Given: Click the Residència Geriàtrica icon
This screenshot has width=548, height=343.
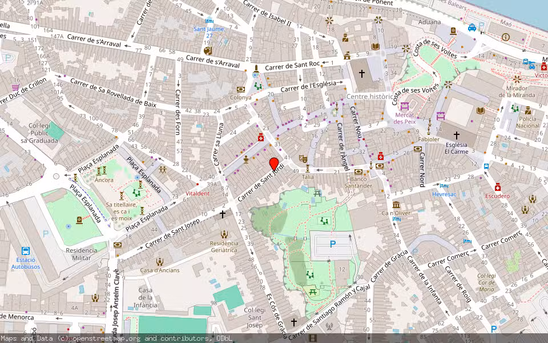Looking at the screenshot, I should [224, 234].
